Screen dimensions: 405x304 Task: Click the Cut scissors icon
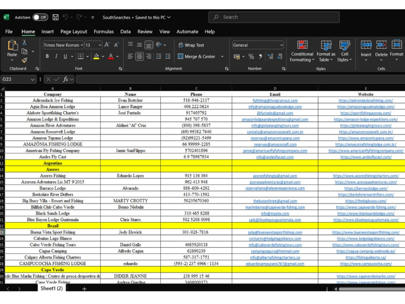tap(25, 43)
